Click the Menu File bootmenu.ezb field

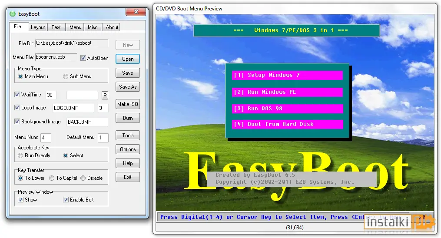pos(56,57)
